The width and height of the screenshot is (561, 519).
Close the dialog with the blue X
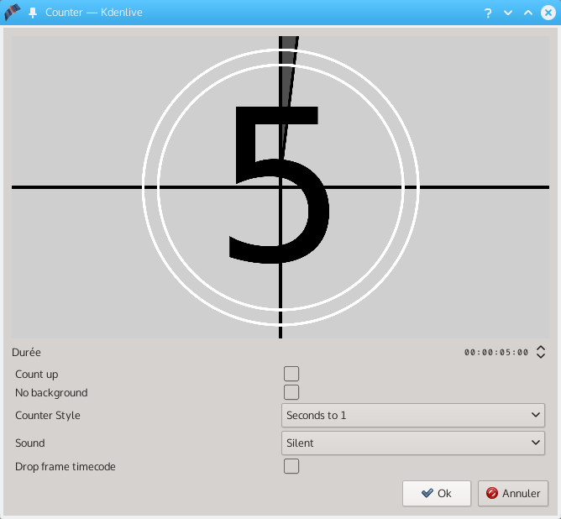coord(548,13)
